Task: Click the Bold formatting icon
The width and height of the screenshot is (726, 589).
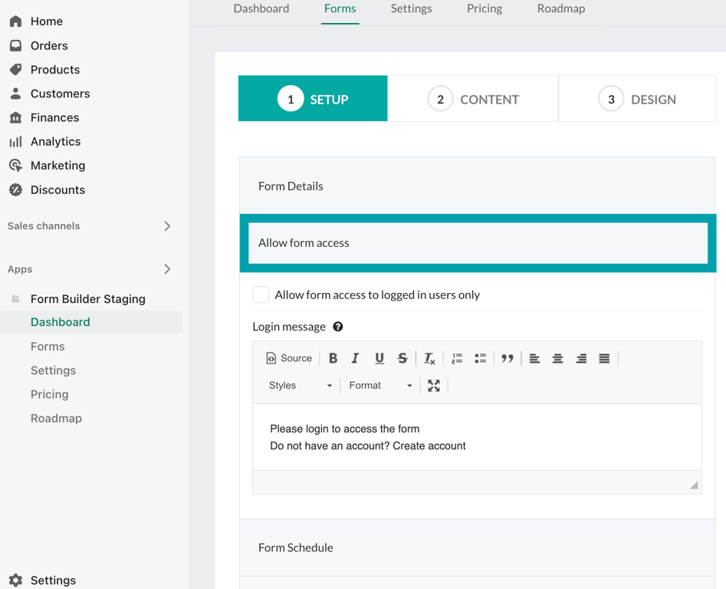Action: pos(333,358)
